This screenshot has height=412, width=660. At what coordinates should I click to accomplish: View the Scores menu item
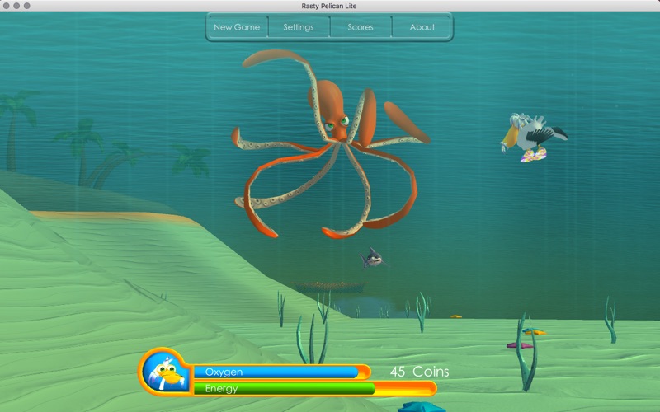[x=361, y=27]
